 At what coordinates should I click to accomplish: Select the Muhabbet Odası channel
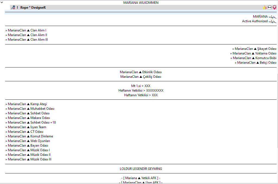point(30,109)
